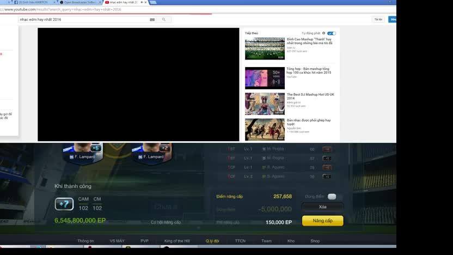Open the Thông tin game menu

pyautogui.click(x=85, y=241)
